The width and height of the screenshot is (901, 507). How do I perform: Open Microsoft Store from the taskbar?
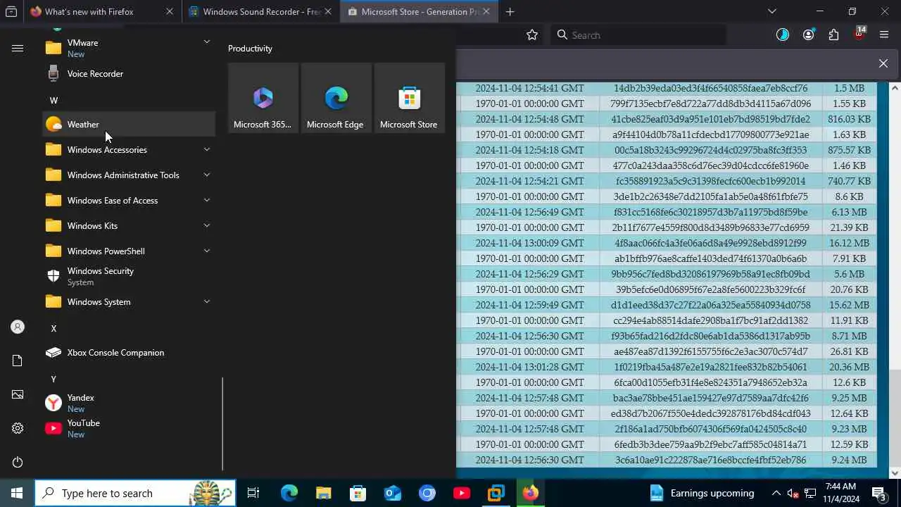click(358, 493)
